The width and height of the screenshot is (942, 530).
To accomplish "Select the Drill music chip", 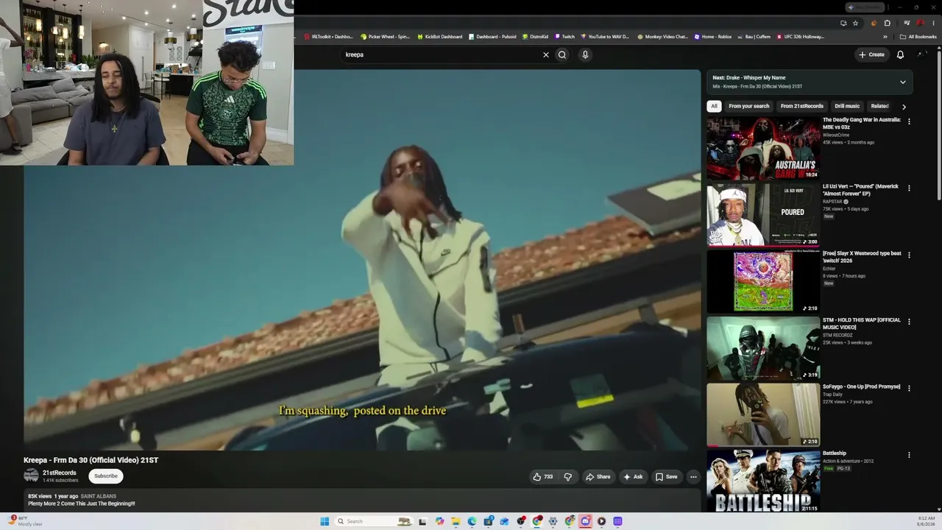I will 847,106.
